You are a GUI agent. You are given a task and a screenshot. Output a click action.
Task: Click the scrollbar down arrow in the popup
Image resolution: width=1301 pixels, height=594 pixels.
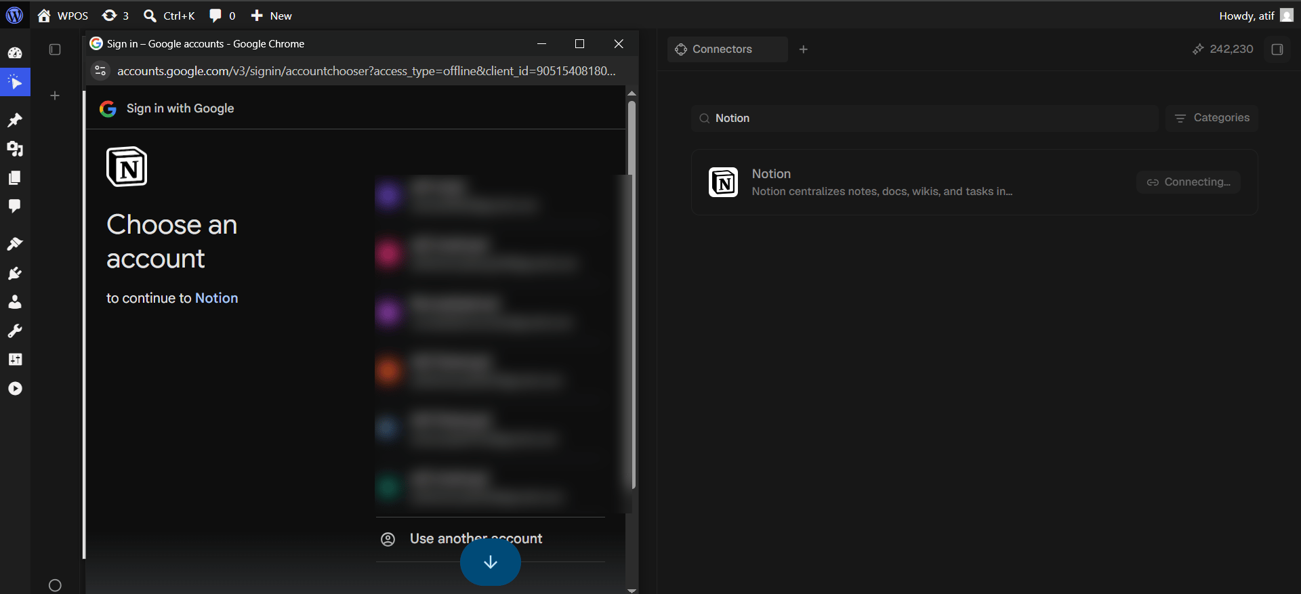coord(632,590)
